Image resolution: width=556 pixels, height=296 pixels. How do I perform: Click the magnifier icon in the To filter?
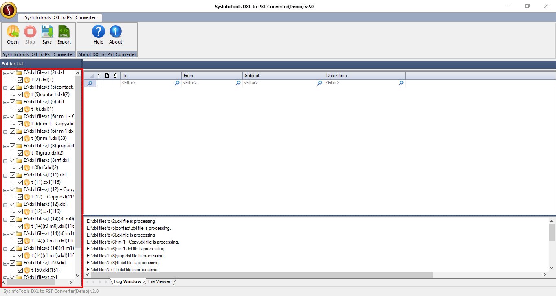tap(177, 83)
